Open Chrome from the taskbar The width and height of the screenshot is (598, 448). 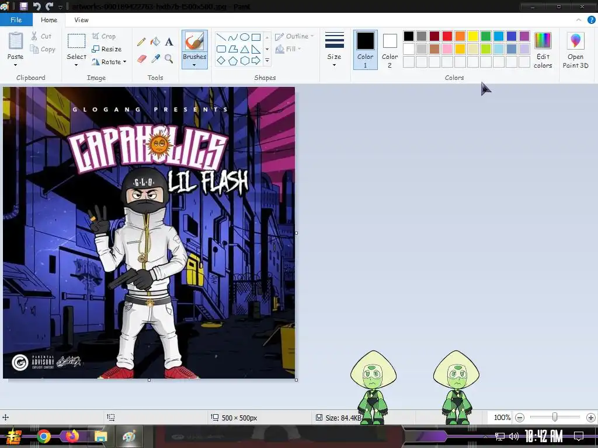[44, 436]
